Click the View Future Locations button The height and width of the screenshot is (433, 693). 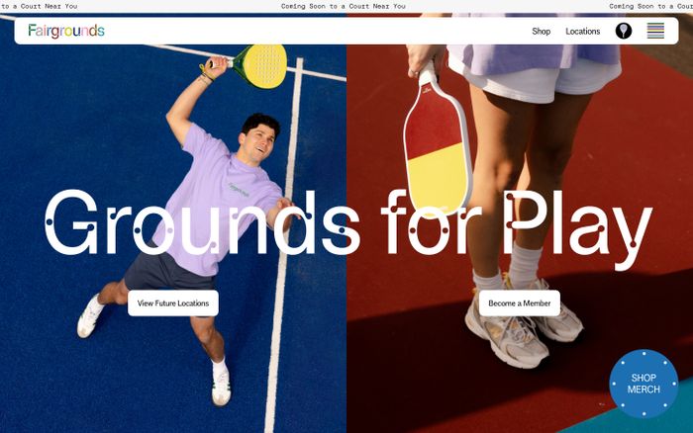(173, 303)
